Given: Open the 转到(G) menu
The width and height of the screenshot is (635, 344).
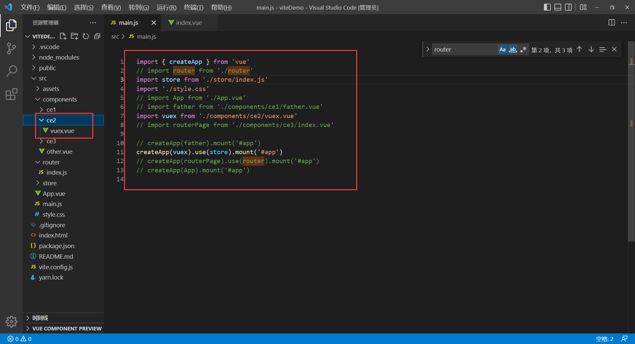Looking at the screenshot, I should (139, 7).
